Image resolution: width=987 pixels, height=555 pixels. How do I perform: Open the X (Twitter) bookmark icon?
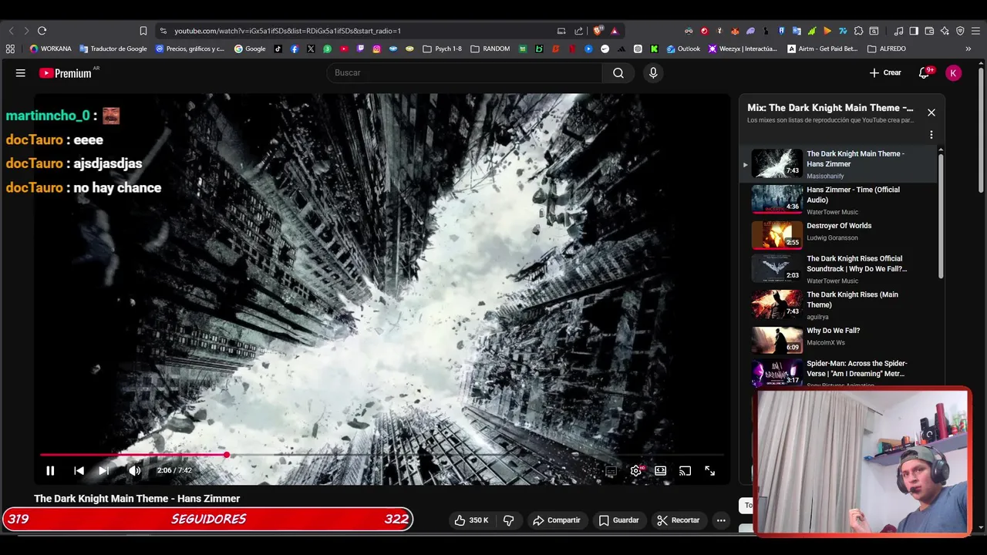pyautogui.click(x=311, y=49)
